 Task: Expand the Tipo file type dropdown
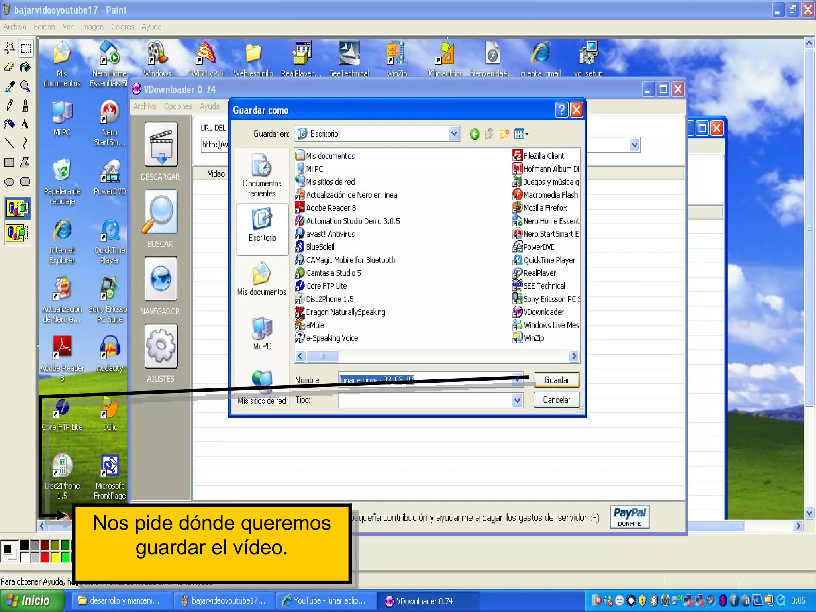coord(517,400)
